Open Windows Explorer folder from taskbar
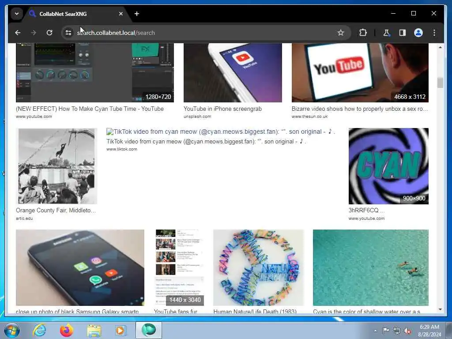This screenshot has width=452, height=339. (94, 330)
